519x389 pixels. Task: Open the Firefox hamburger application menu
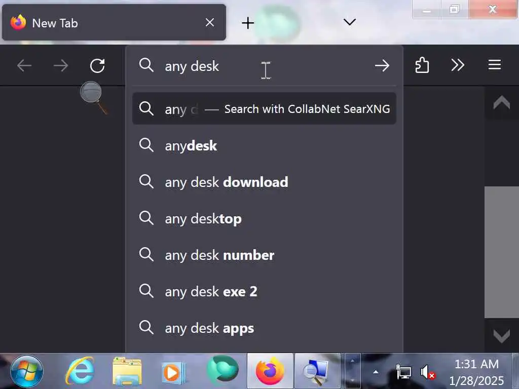point(495,65)
